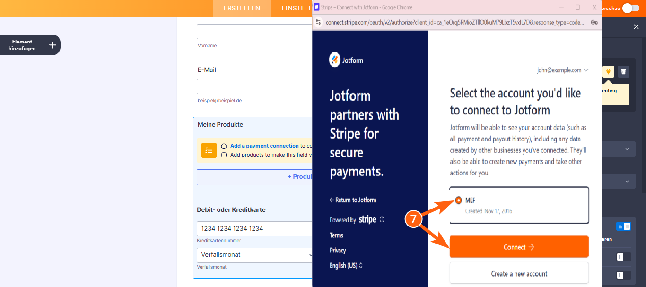Click the + Produkt add button
The width and height of the screenshot is (646, 287).
254,177
